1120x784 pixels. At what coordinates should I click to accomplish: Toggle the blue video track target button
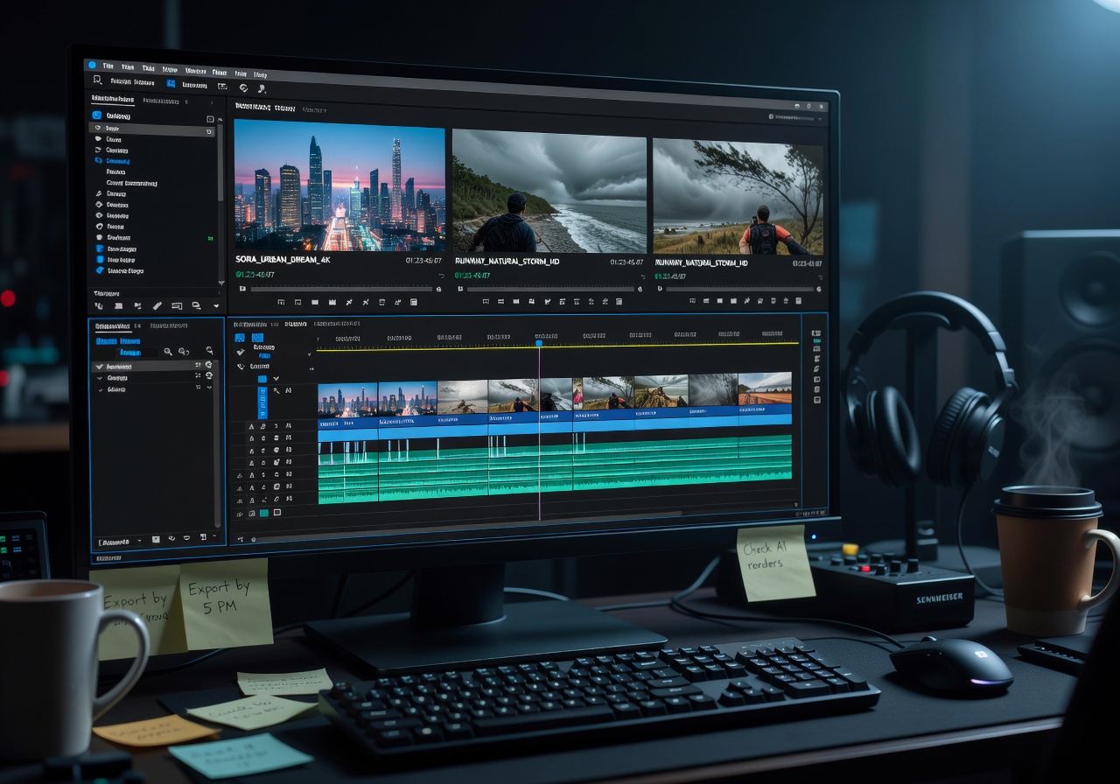tap(262, 402)
